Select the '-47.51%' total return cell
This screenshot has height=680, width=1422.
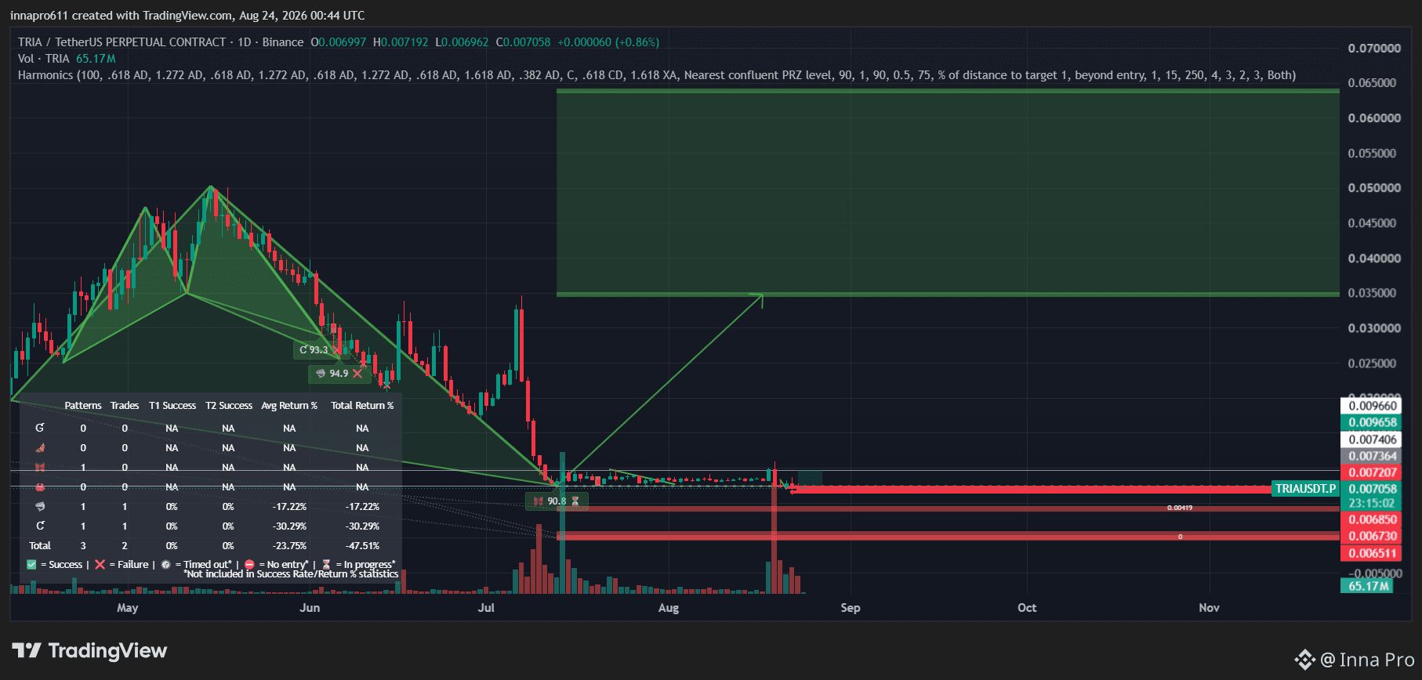click(x=362, y=546)
